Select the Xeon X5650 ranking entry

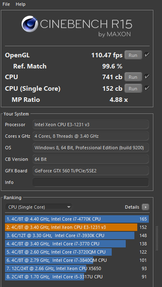pos(77,268)
